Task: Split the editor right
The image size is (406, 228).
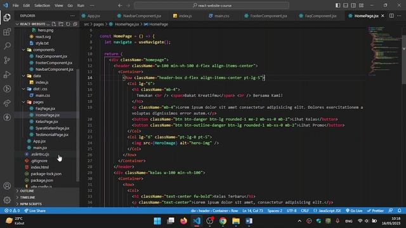Action: coord(391,16)
